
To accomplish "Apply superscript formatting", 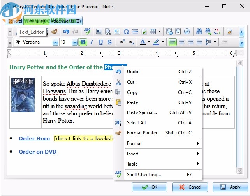I will pyautogui.click(x=122, y=42).
